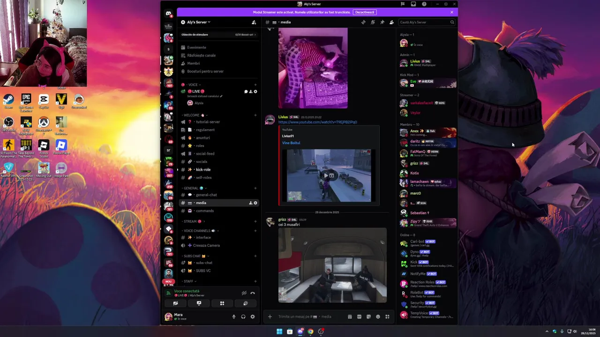Open Overwatch 2 desktop shortcut
This screenshot has height=337, width=600.
coord(44,125)
